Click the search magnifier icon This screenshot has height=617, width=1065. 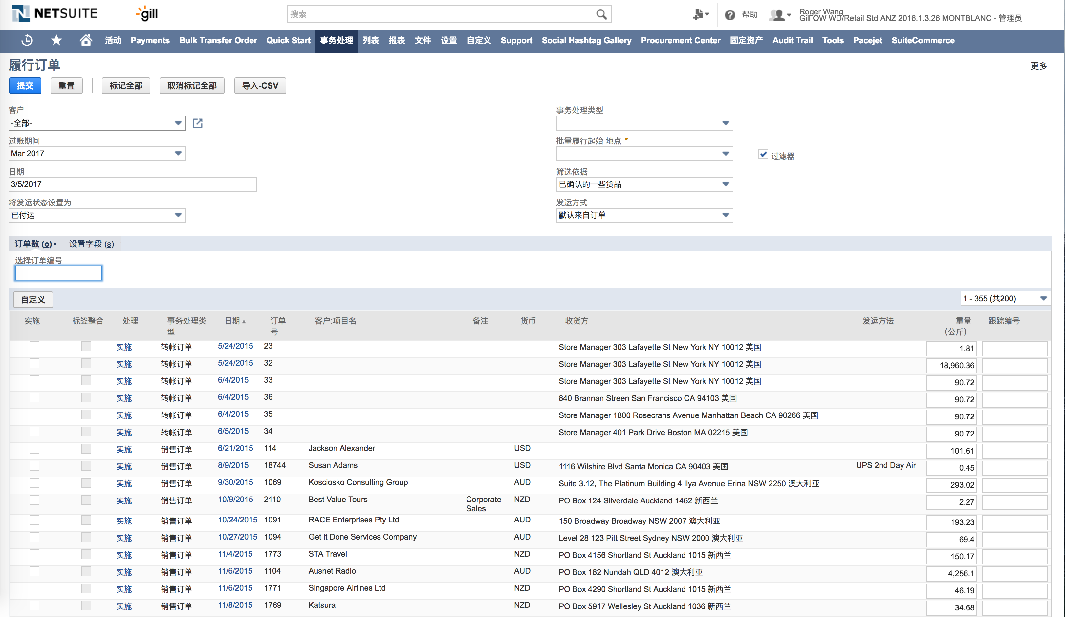pos(601,14)
